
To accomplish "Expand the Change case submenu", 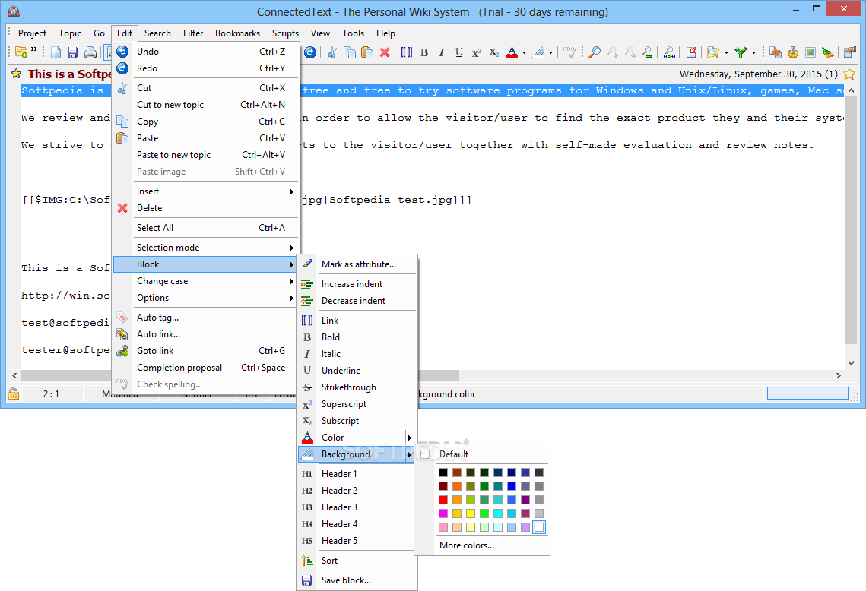I will point(207,281).
